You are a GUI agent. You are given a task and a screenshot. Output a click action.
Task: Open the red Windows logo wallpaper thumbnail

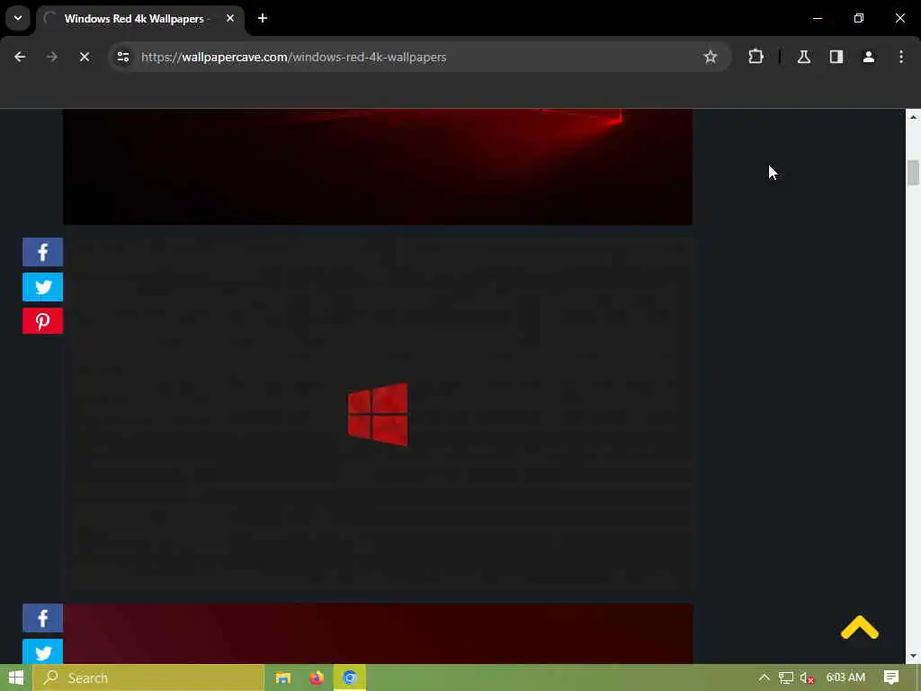click(378, 414)
